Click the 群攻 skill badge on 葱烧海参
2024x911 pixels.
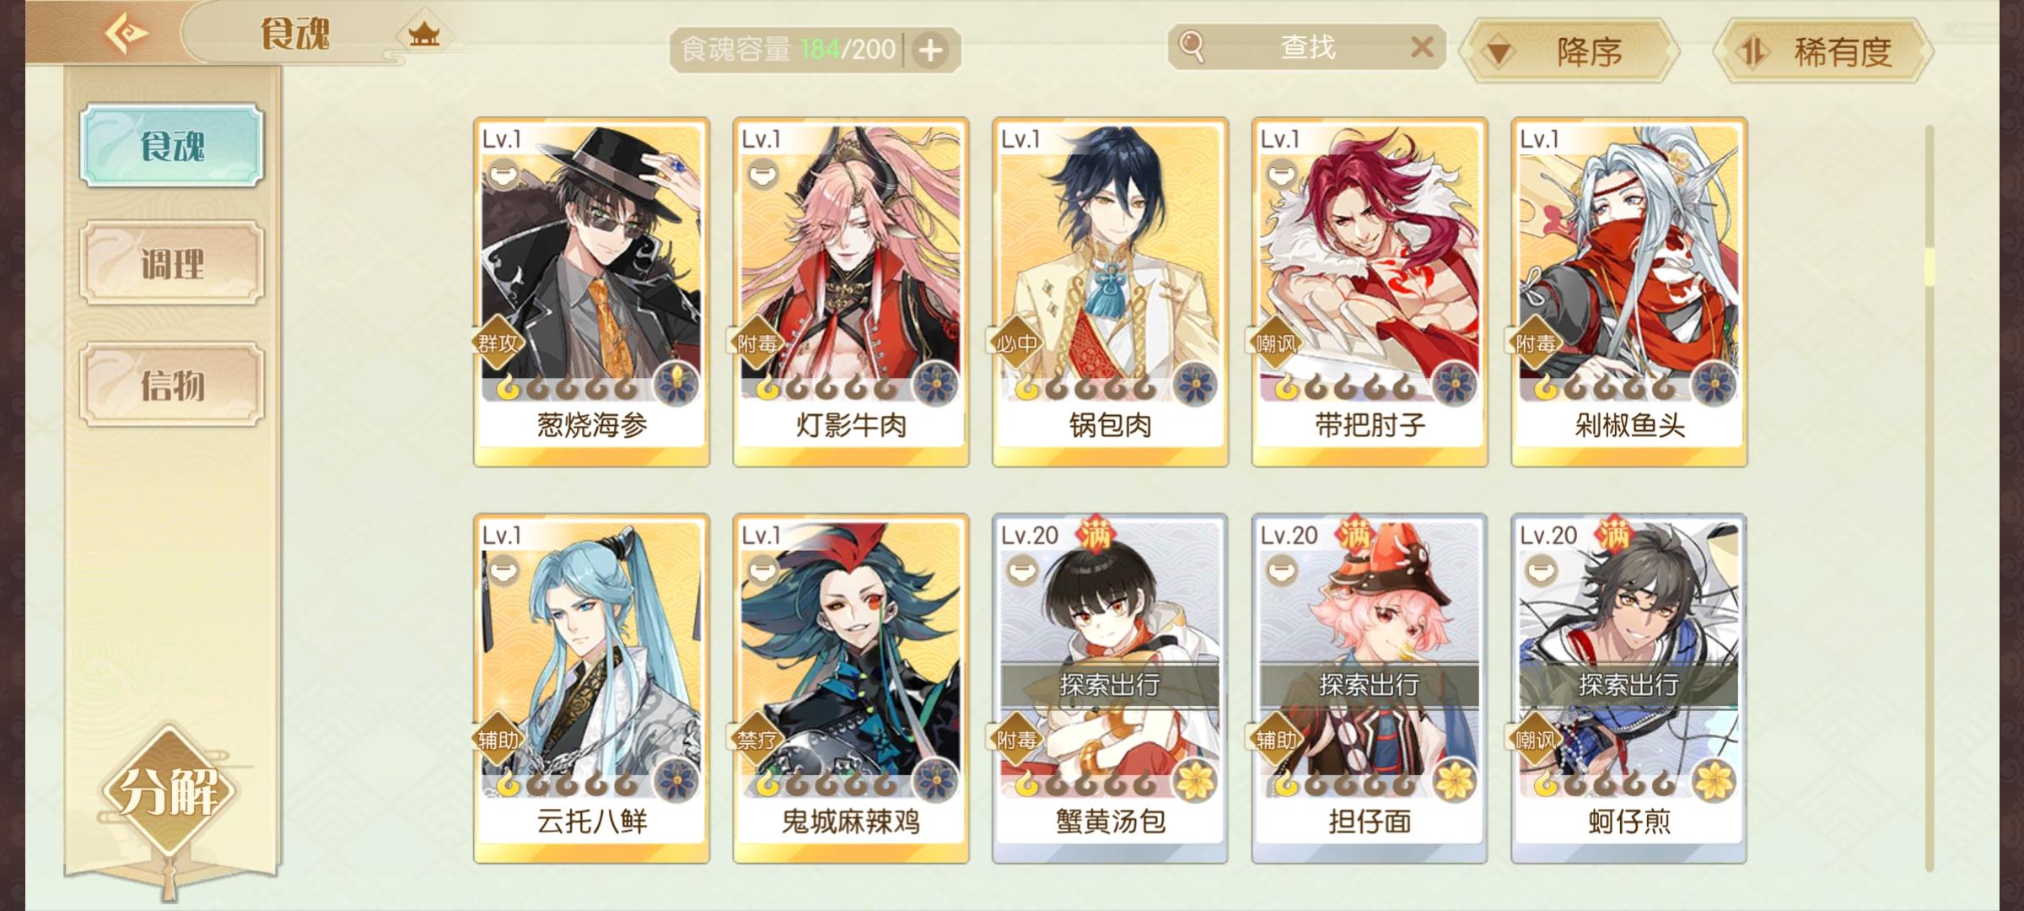point(498,343)
